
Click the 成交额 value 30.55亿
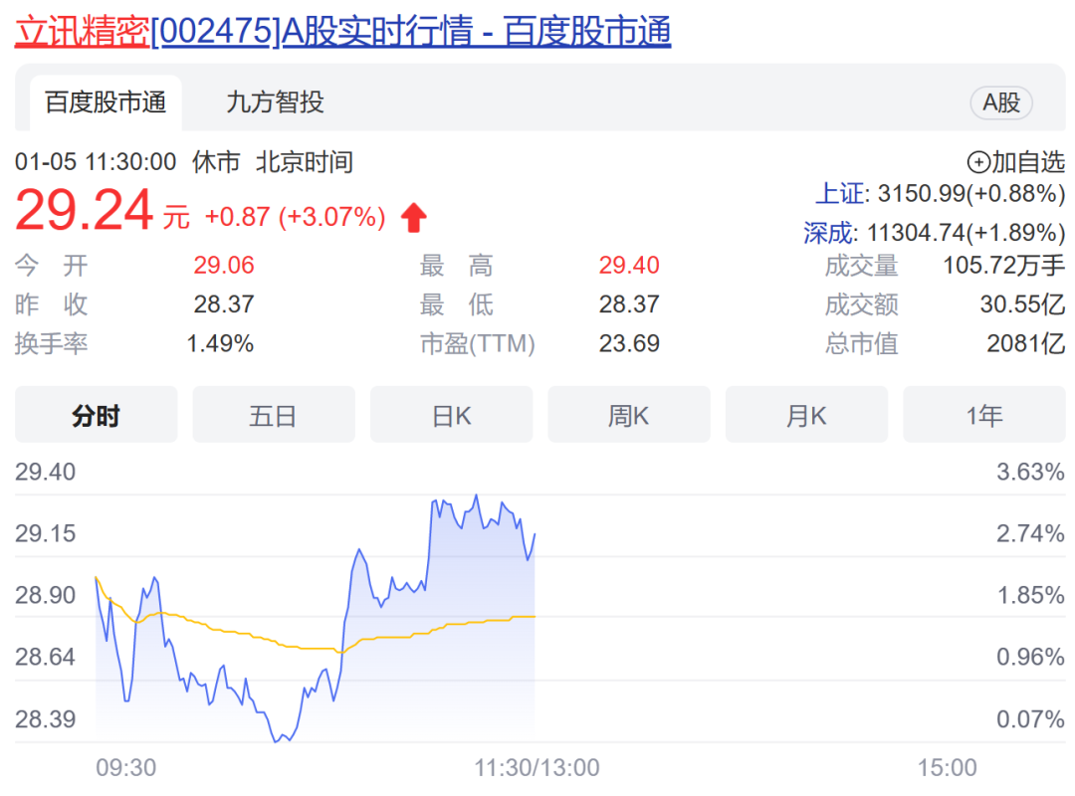pyautogui.click(x=1022, y=304)
